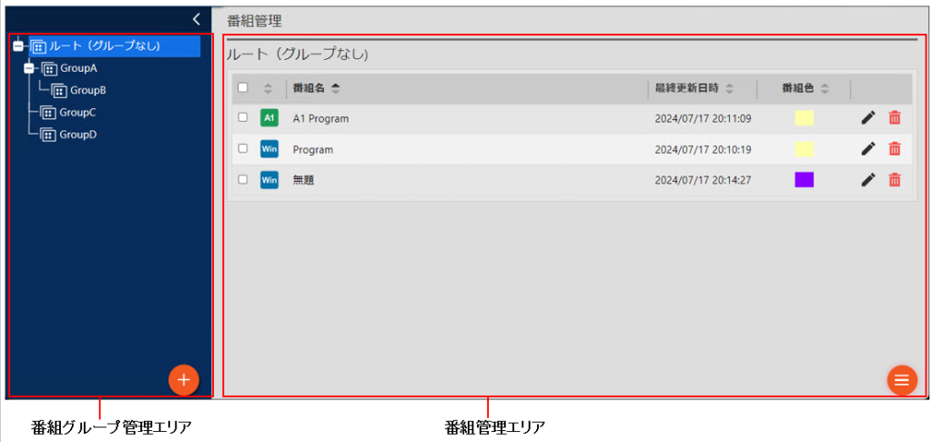Edit Program with the pencil icon
The width and height of the screenshot is (932, 442).
coord(868,148)
